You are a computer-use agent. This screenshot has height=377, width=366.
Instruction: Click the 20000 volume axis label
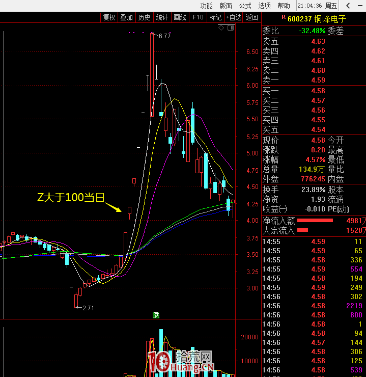(x=250, y=337)
